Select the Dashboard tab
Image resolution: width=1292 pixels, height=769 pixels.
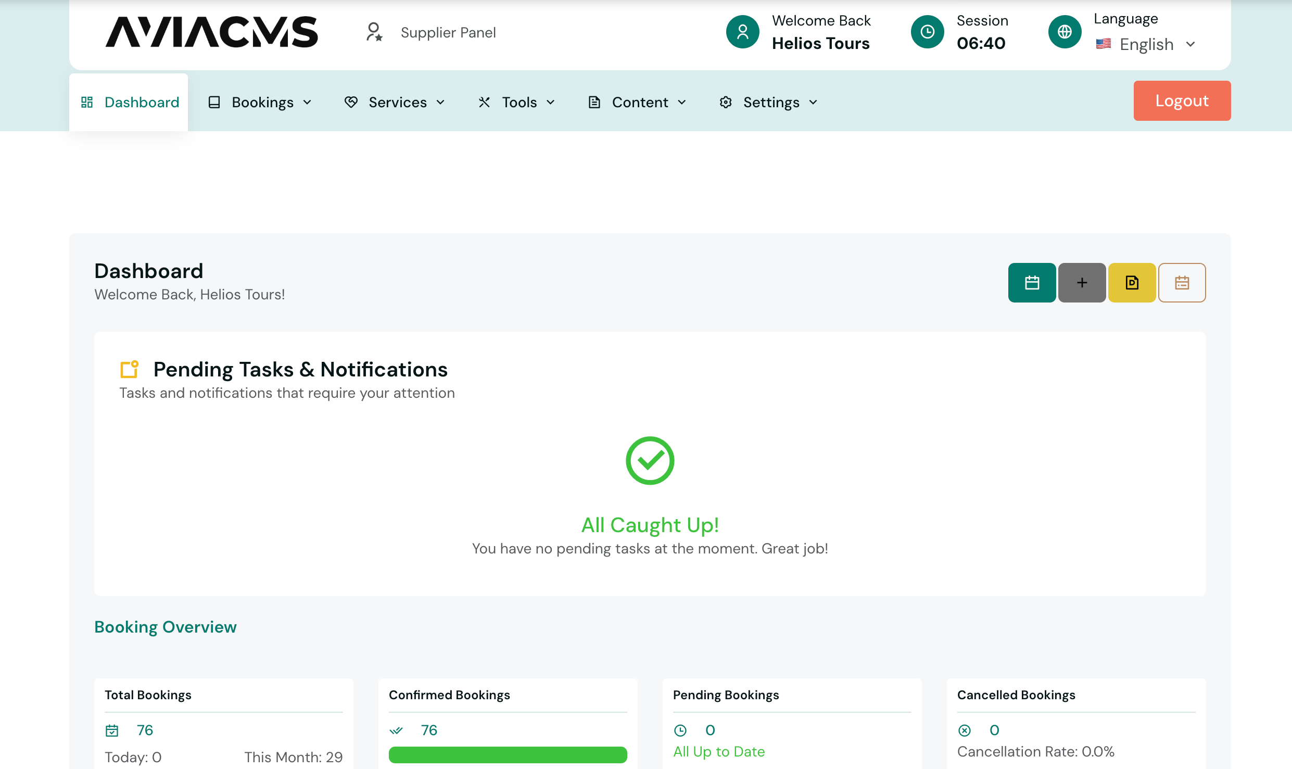tap(129, 102)
